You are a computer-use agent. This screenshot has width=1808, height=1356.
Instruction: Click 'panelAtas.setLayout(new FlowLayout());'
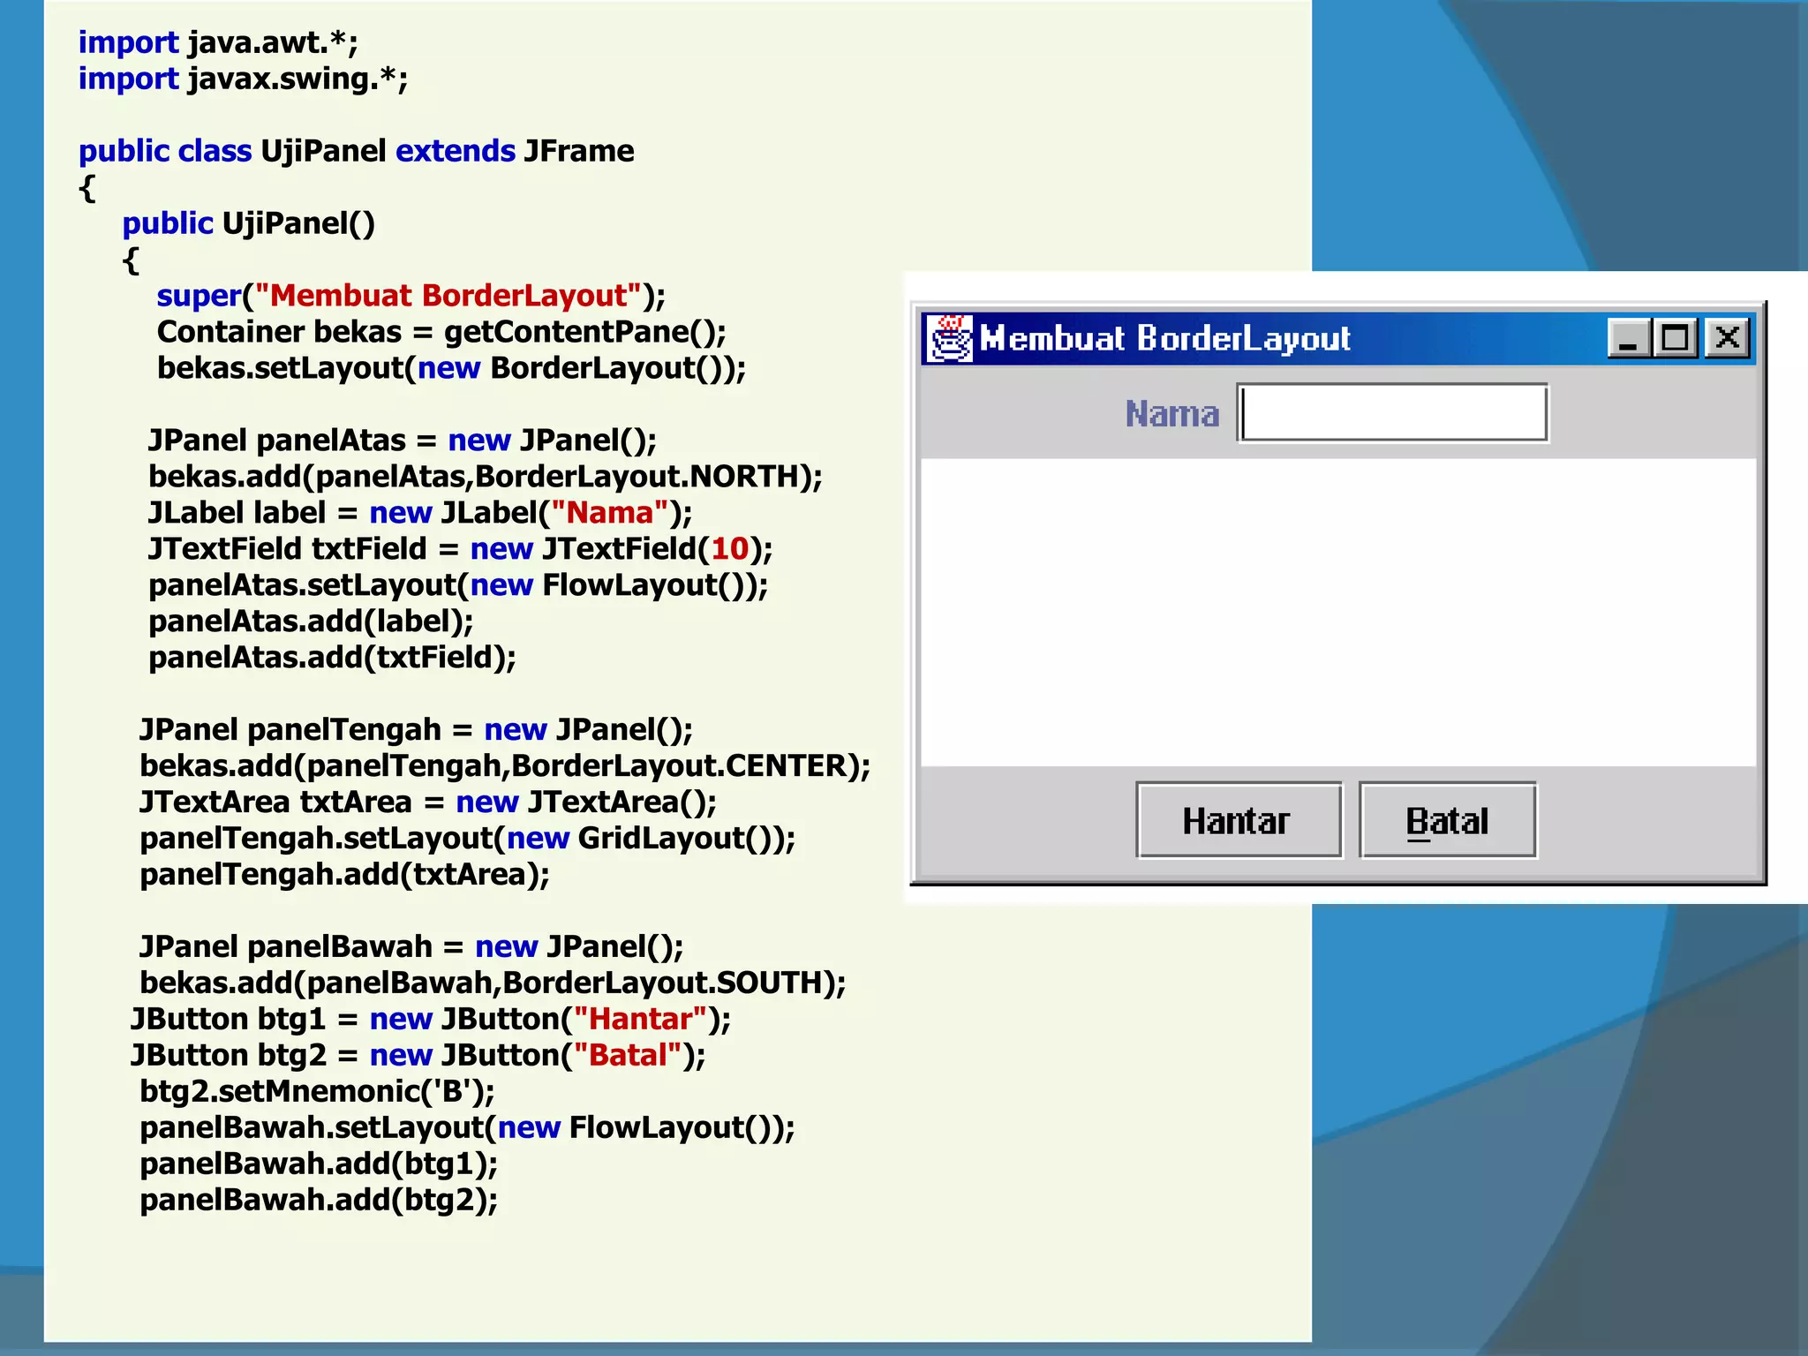[x=458, y=585]
